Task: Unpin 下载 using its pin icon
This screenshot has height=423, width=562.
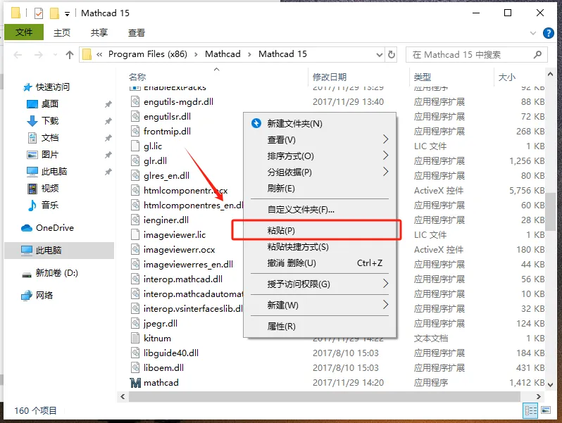Action: point(108,121)
